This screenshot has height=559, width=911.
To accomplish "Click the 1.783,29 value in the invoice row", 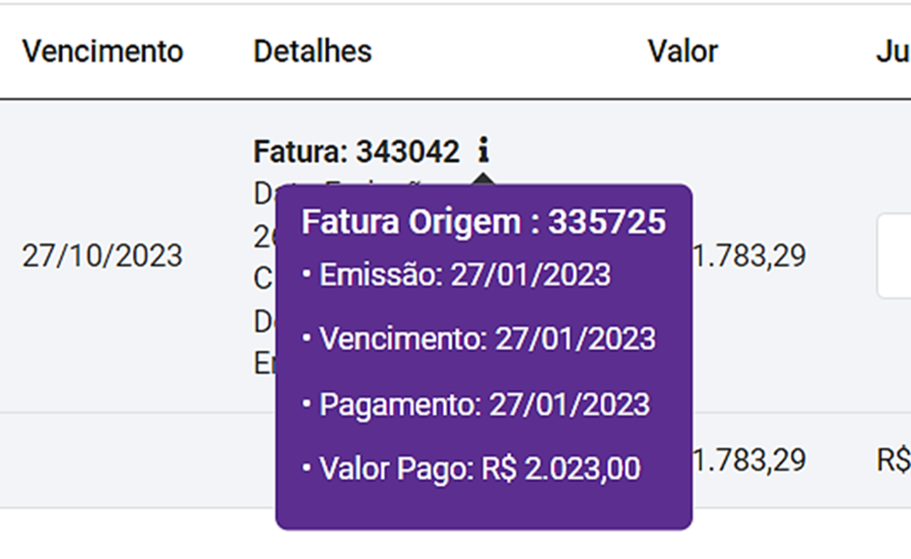I will 750,256.
